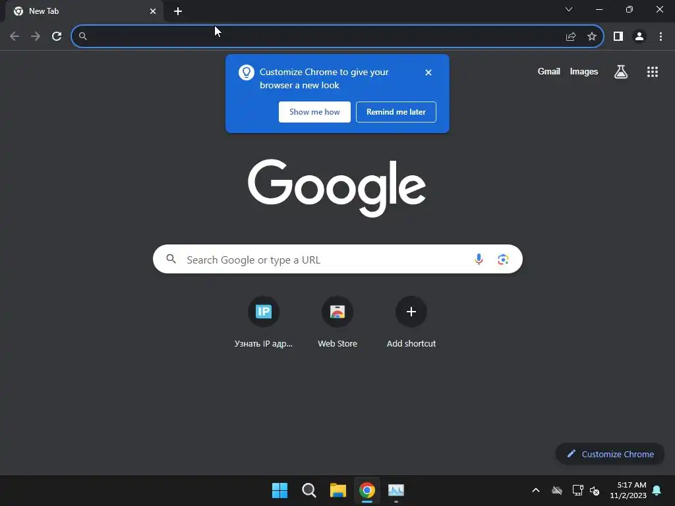Click the magnifier in the Google search box
This screenshot has width=675, height=506.
point(171,258)
